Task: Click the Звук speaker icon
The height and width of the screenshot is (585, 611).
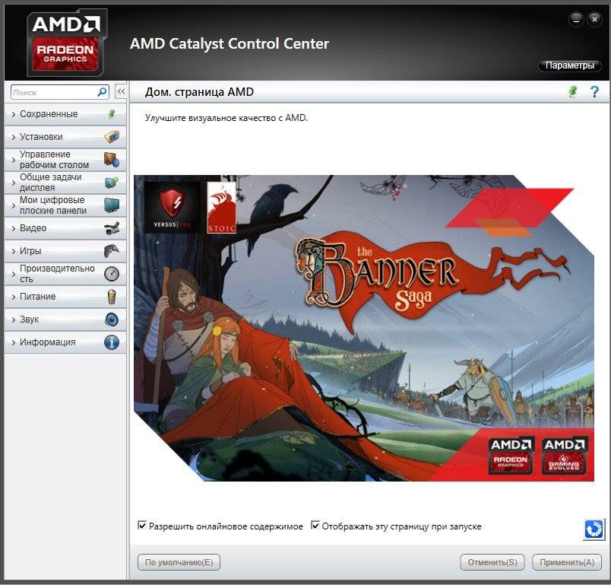Action: 112,320
